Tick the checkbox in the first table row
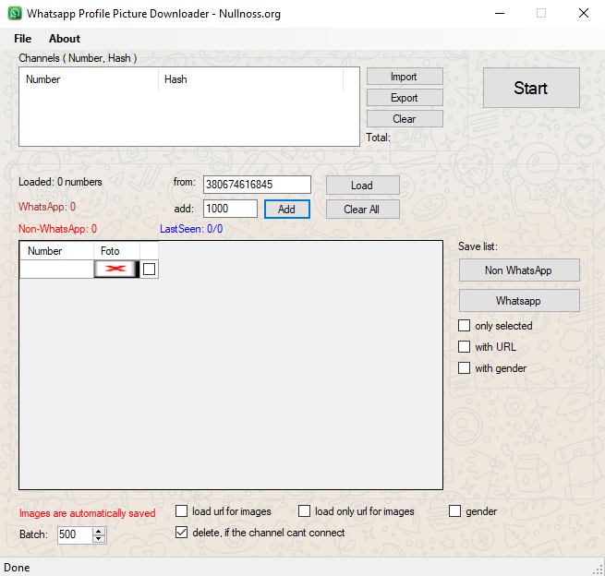This screenshot has width=605, height=576. pyautogui.click(x=150, y=269)
